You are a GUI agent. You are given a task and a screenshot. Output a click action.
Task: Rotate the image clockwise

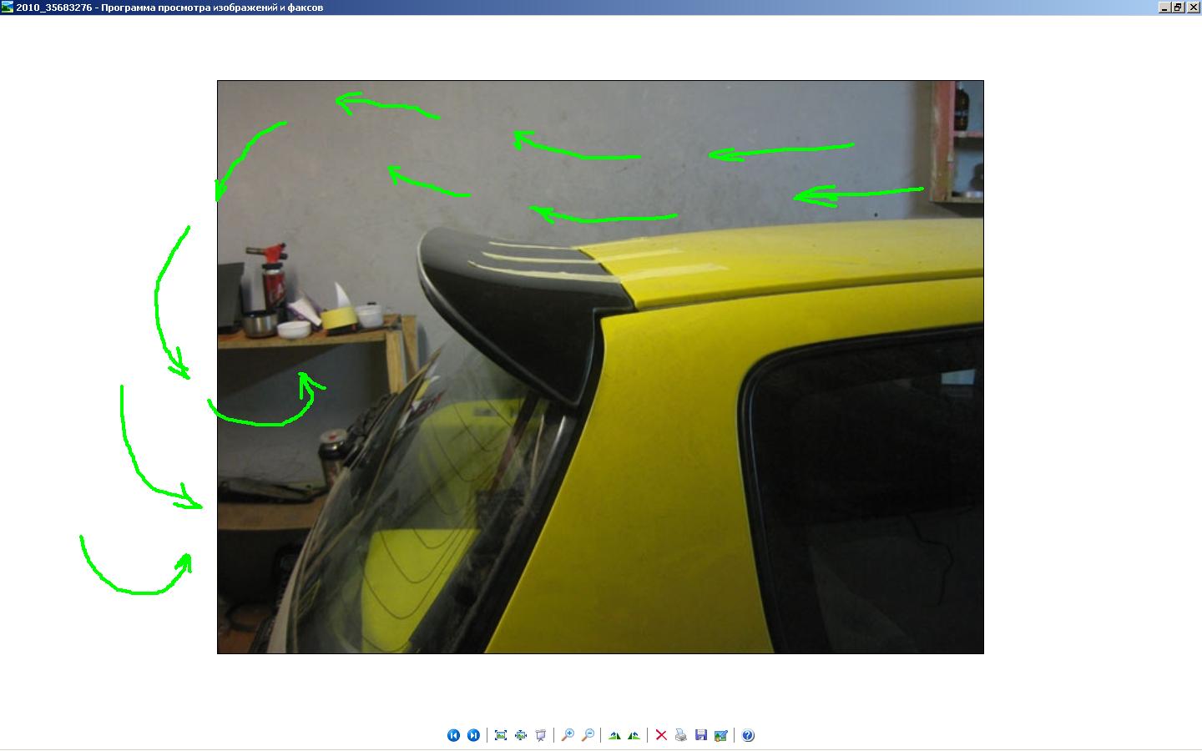614,735
